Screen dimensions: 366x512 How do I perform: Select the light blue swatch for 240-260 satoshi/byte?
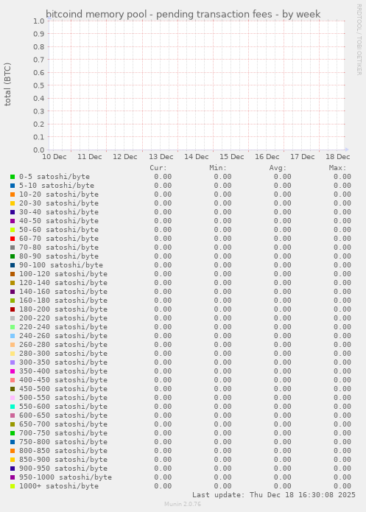pos(13,336)
